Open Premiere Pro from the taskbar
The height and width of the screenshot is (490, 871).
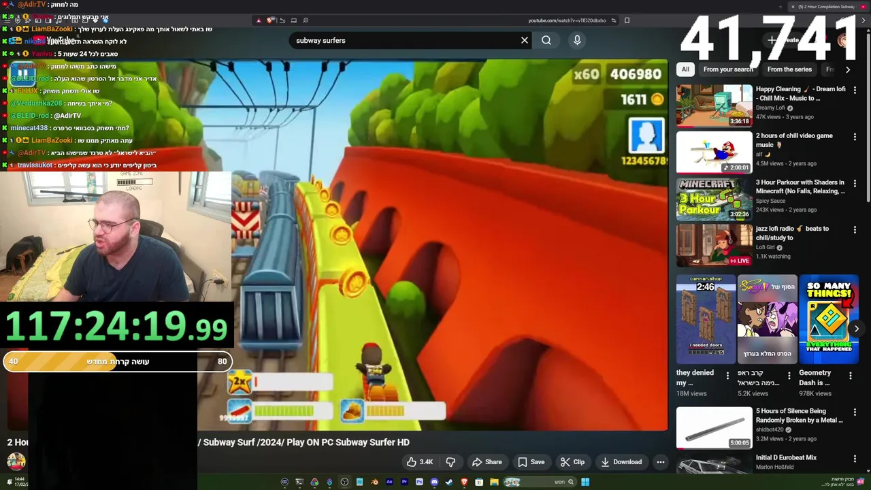pos(404,482)
